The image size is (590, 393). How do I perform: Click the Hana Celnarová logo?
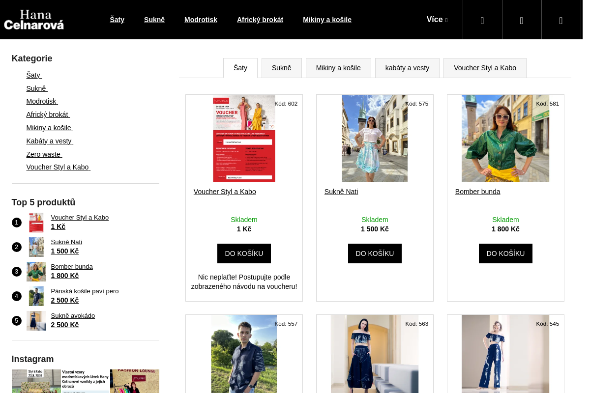[x=34, y=20]
